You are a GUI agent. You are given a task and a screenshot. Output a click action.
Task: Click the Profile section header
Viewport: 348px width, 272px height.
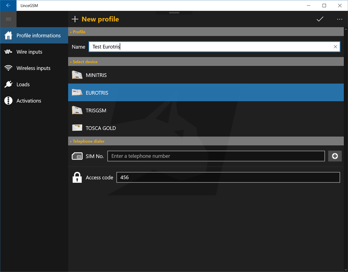[x=206, y=32]
